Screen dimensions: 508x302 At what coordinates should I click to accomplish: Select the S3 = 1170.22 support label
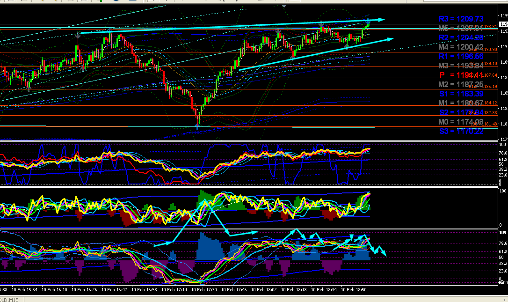tap(461, 131)
